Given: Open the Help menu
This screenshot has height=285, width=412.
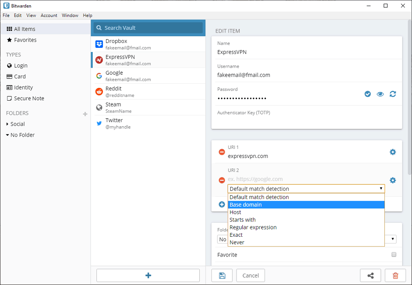Looking at the screenshot, I should 87,15.
